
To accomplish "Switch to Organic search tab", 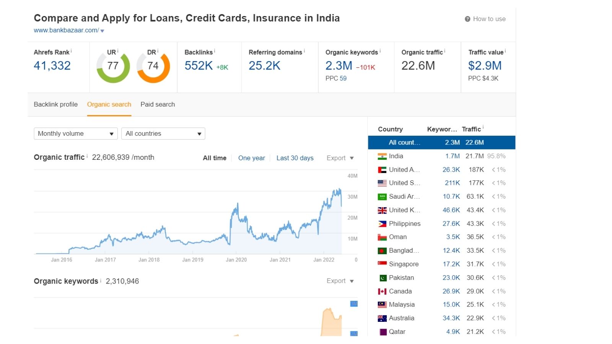I will (x=109, y=104).
